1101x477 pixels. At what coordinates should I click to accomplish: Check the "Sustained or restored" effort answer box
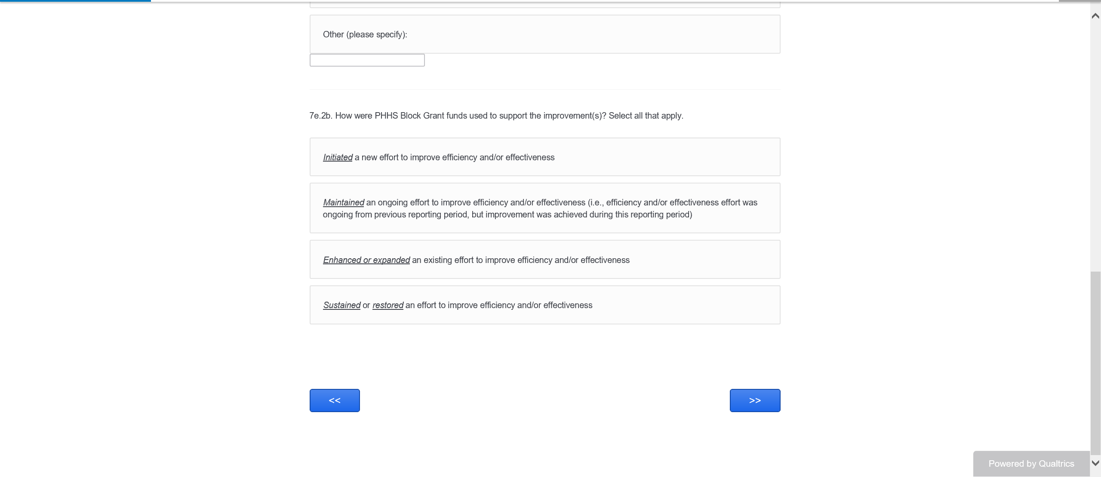tap(544, 305)
